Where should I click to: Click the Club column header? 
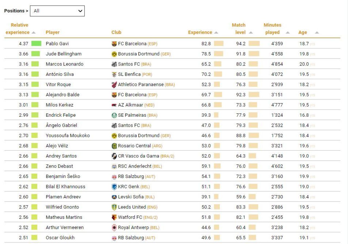click(116, 32)
